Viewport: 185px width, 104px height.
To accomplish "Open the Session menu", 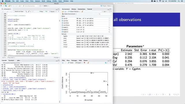I will coord(38,1).
